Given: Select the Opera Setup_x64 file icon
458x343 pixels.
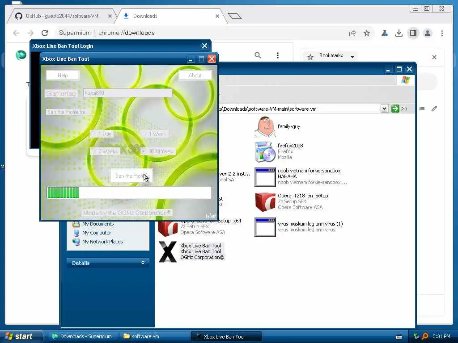Looking at the screenshot, I should point(168,228).
